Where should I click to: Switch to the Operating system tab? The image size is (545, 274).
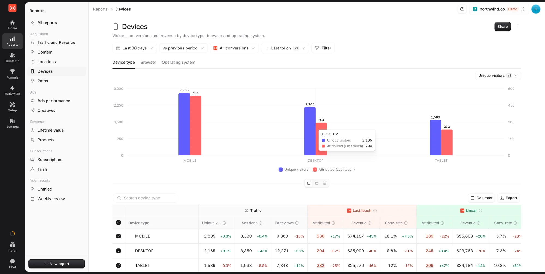coord(178,62)
